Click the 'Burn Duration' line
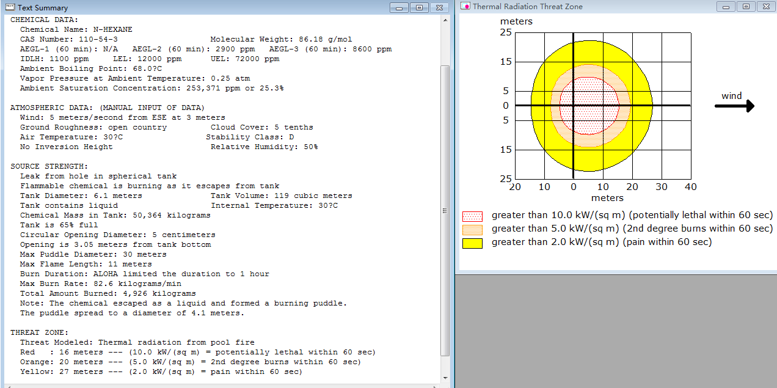Screen dimensions: 777x388 pos(145,274)
